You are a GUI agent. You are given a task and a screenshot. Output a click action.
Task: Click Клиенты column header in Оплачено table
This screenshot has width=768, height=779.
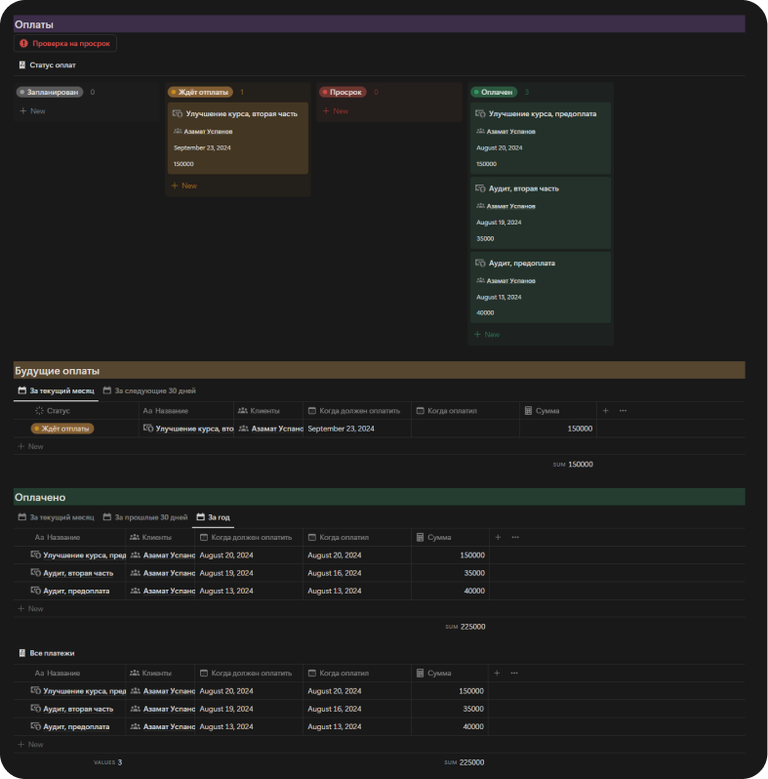(x=150, y=538)
